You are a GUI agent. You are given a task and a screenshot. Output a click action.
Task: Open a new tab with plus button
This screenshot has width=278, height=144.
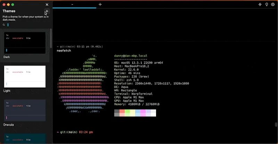(100, 4)
